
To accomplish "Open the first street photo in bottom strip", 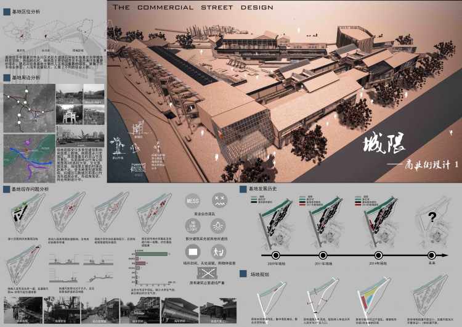I will [x=22, y=310].
